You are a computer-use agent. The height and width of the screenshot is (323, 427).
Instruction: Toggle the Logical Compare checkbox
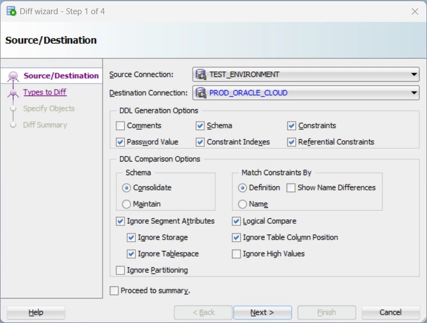click(236, 221)
